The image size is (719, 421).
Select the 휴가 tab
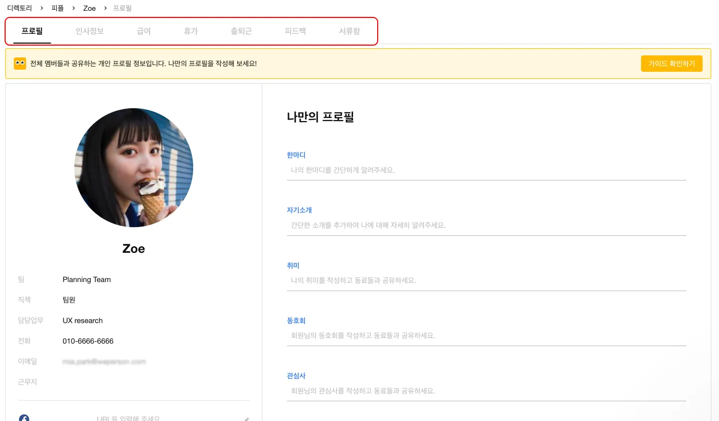pyautogui.click(x=191, y=31)
